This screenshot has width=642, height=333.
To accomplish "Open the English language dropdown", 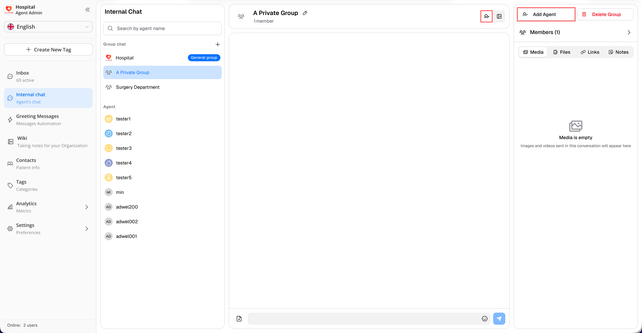I will pos(48,27).
